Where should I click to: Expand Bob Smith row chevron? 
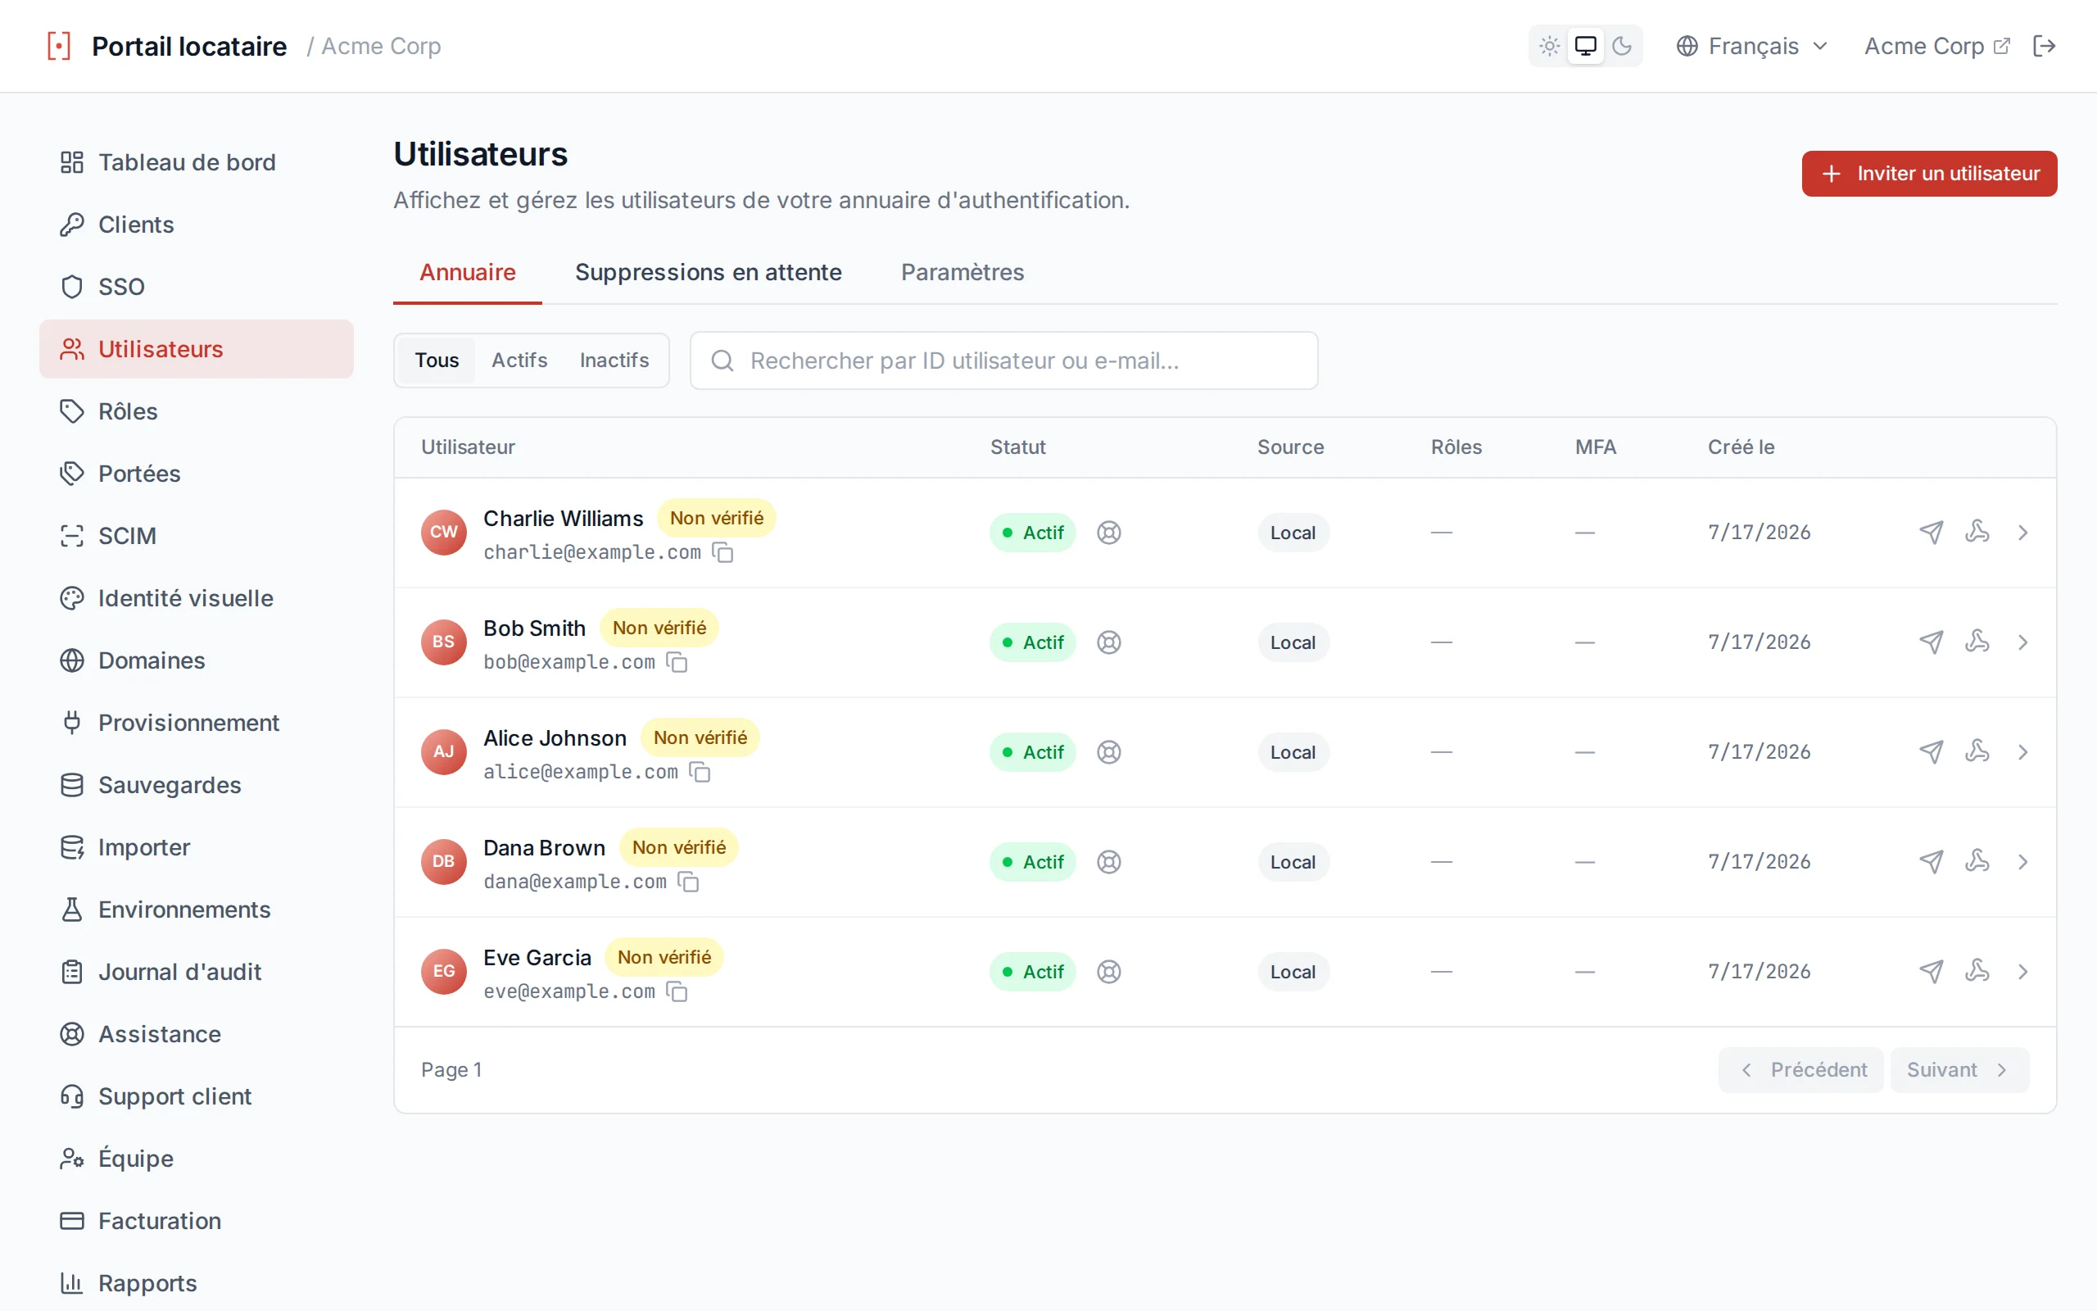pos(2022,642)
